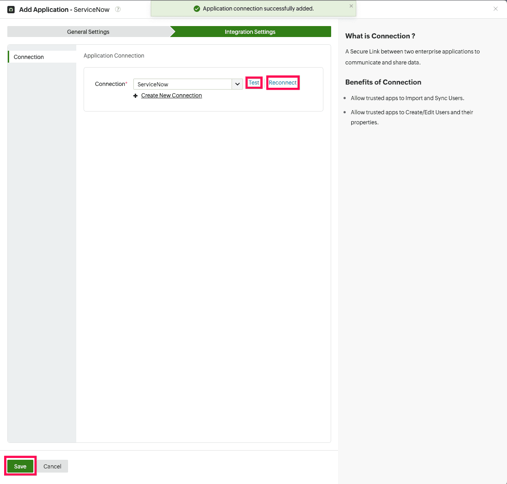The height and width of the screenshot is (484, 507).
Task: Click the 'A Secure Link between two enterprise' description
Action: click(412, 57)
